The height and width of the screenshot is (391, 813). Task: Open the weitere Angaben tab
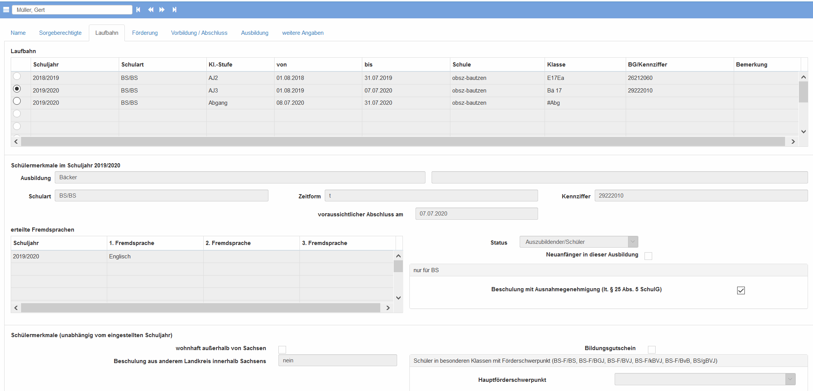tap(303, 33)
